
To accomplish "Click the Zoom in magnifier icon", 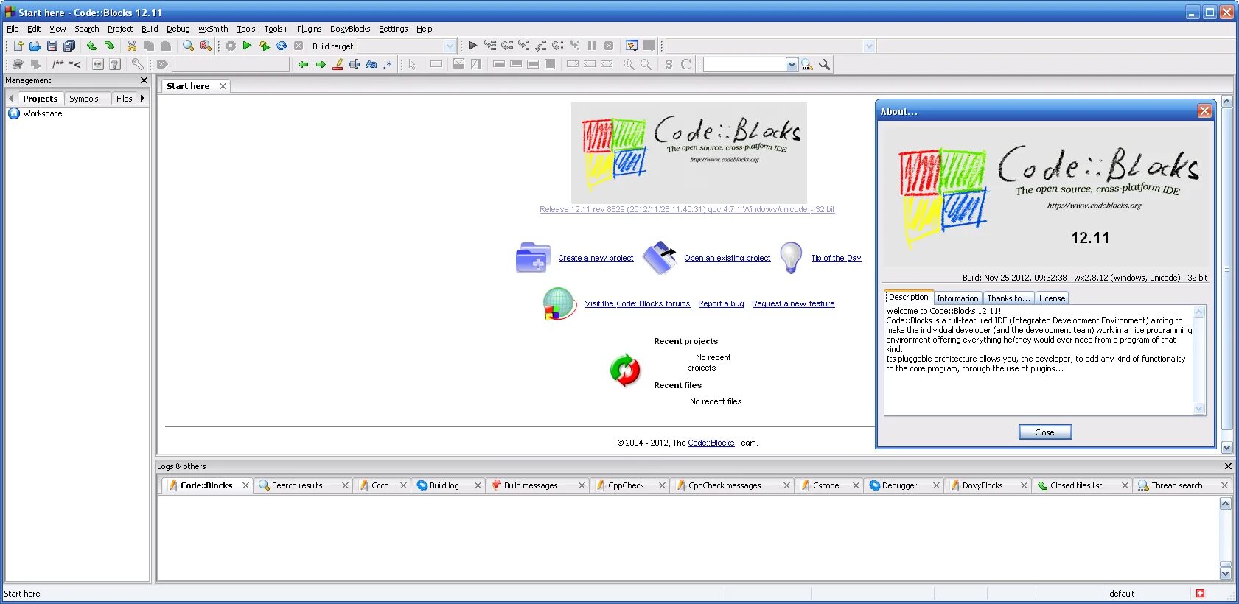I will click(x=629, y=64).
